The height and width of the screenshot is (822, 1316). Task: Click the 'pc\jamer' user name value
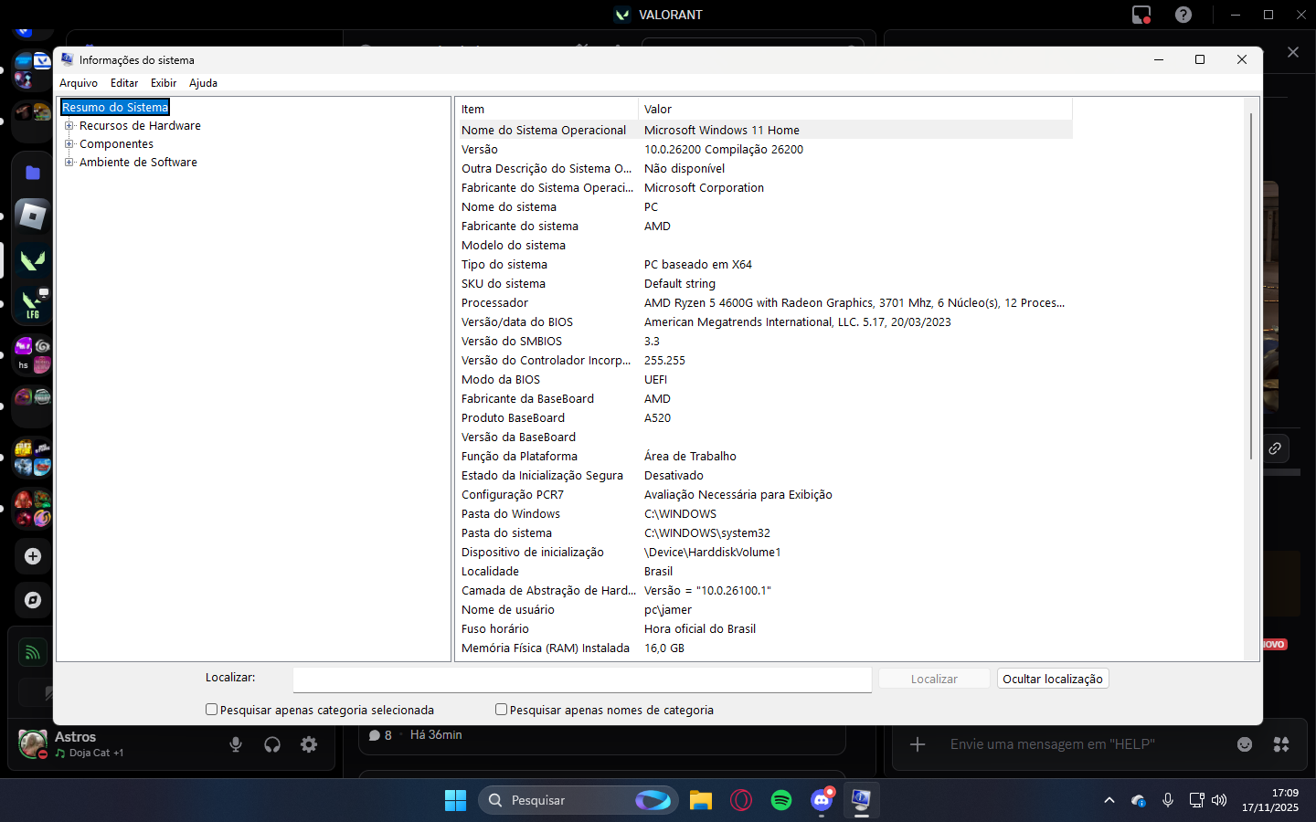(668, 610)
